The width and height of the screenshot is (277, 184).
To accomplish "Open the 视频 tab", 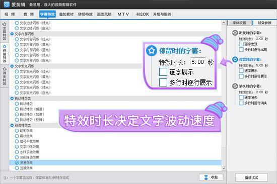I will (10, 14).
